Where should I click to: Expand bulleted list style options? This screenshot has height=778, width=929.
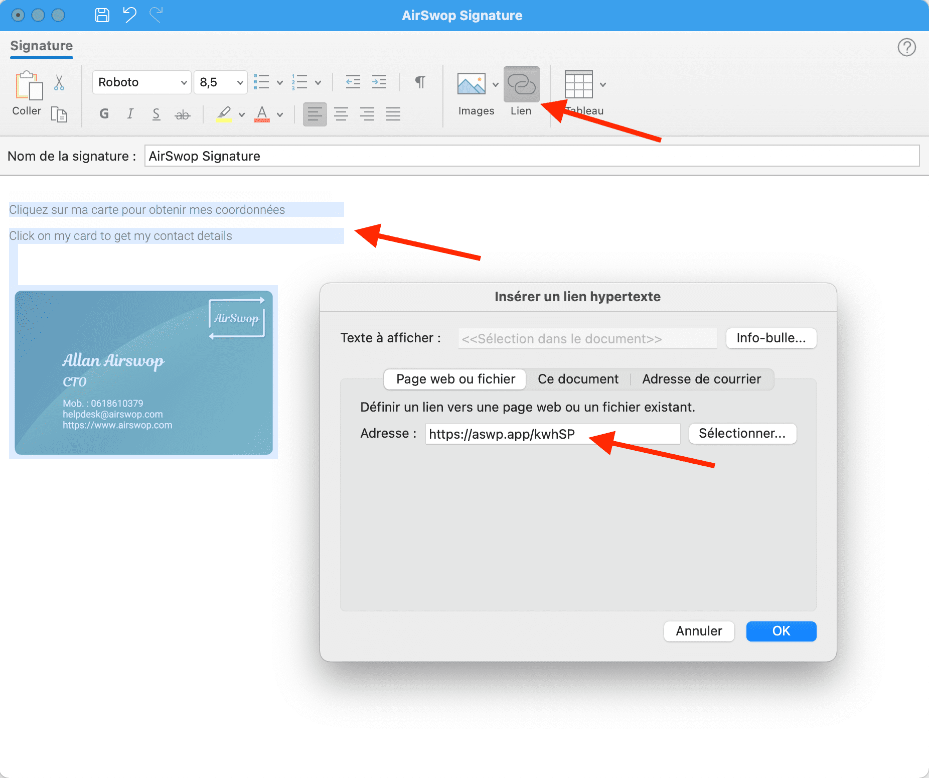click(280, 83)
